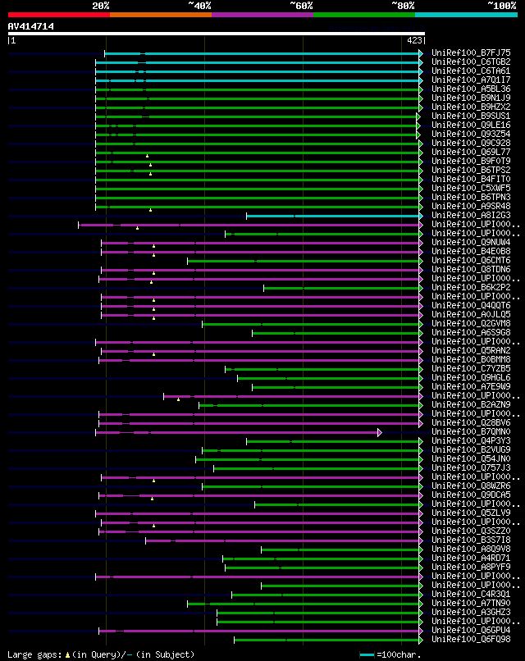This screenshot has width=525, height=661.
Task: Click the yellow gap marker on the B6TPS2 row
Action: [151, 174]
